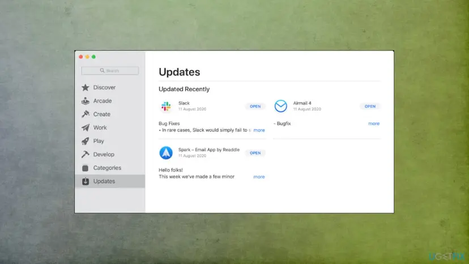Click the Arcade joystick icon

coord(85,101)
